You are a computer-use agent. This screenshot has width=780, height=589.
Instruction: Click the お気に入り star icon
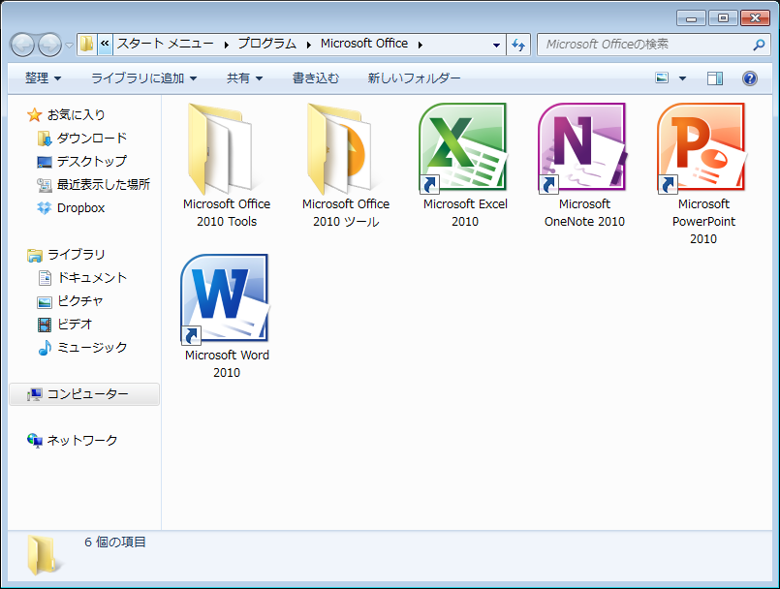pos(34,115)
